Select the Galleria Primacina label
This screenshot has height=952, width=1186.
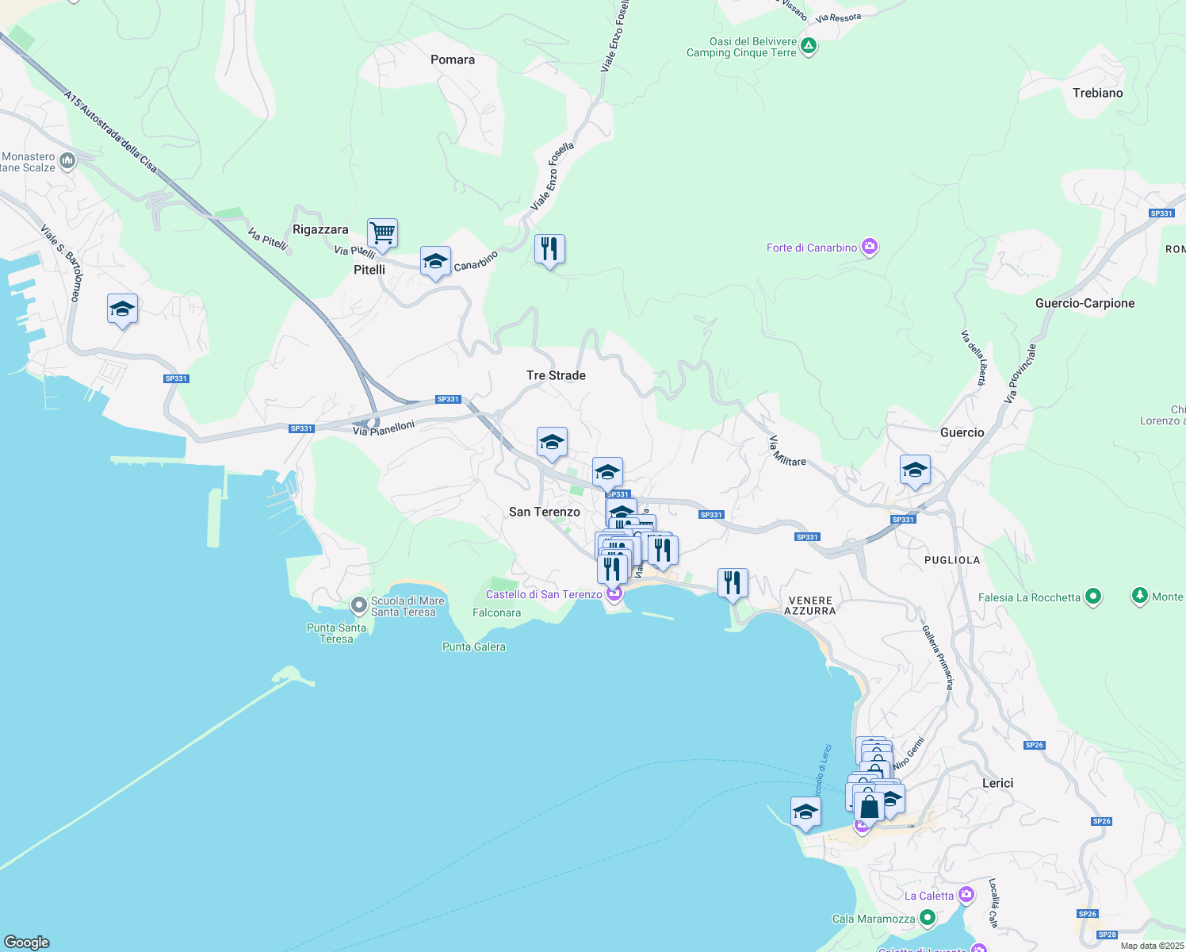point(938,657)
